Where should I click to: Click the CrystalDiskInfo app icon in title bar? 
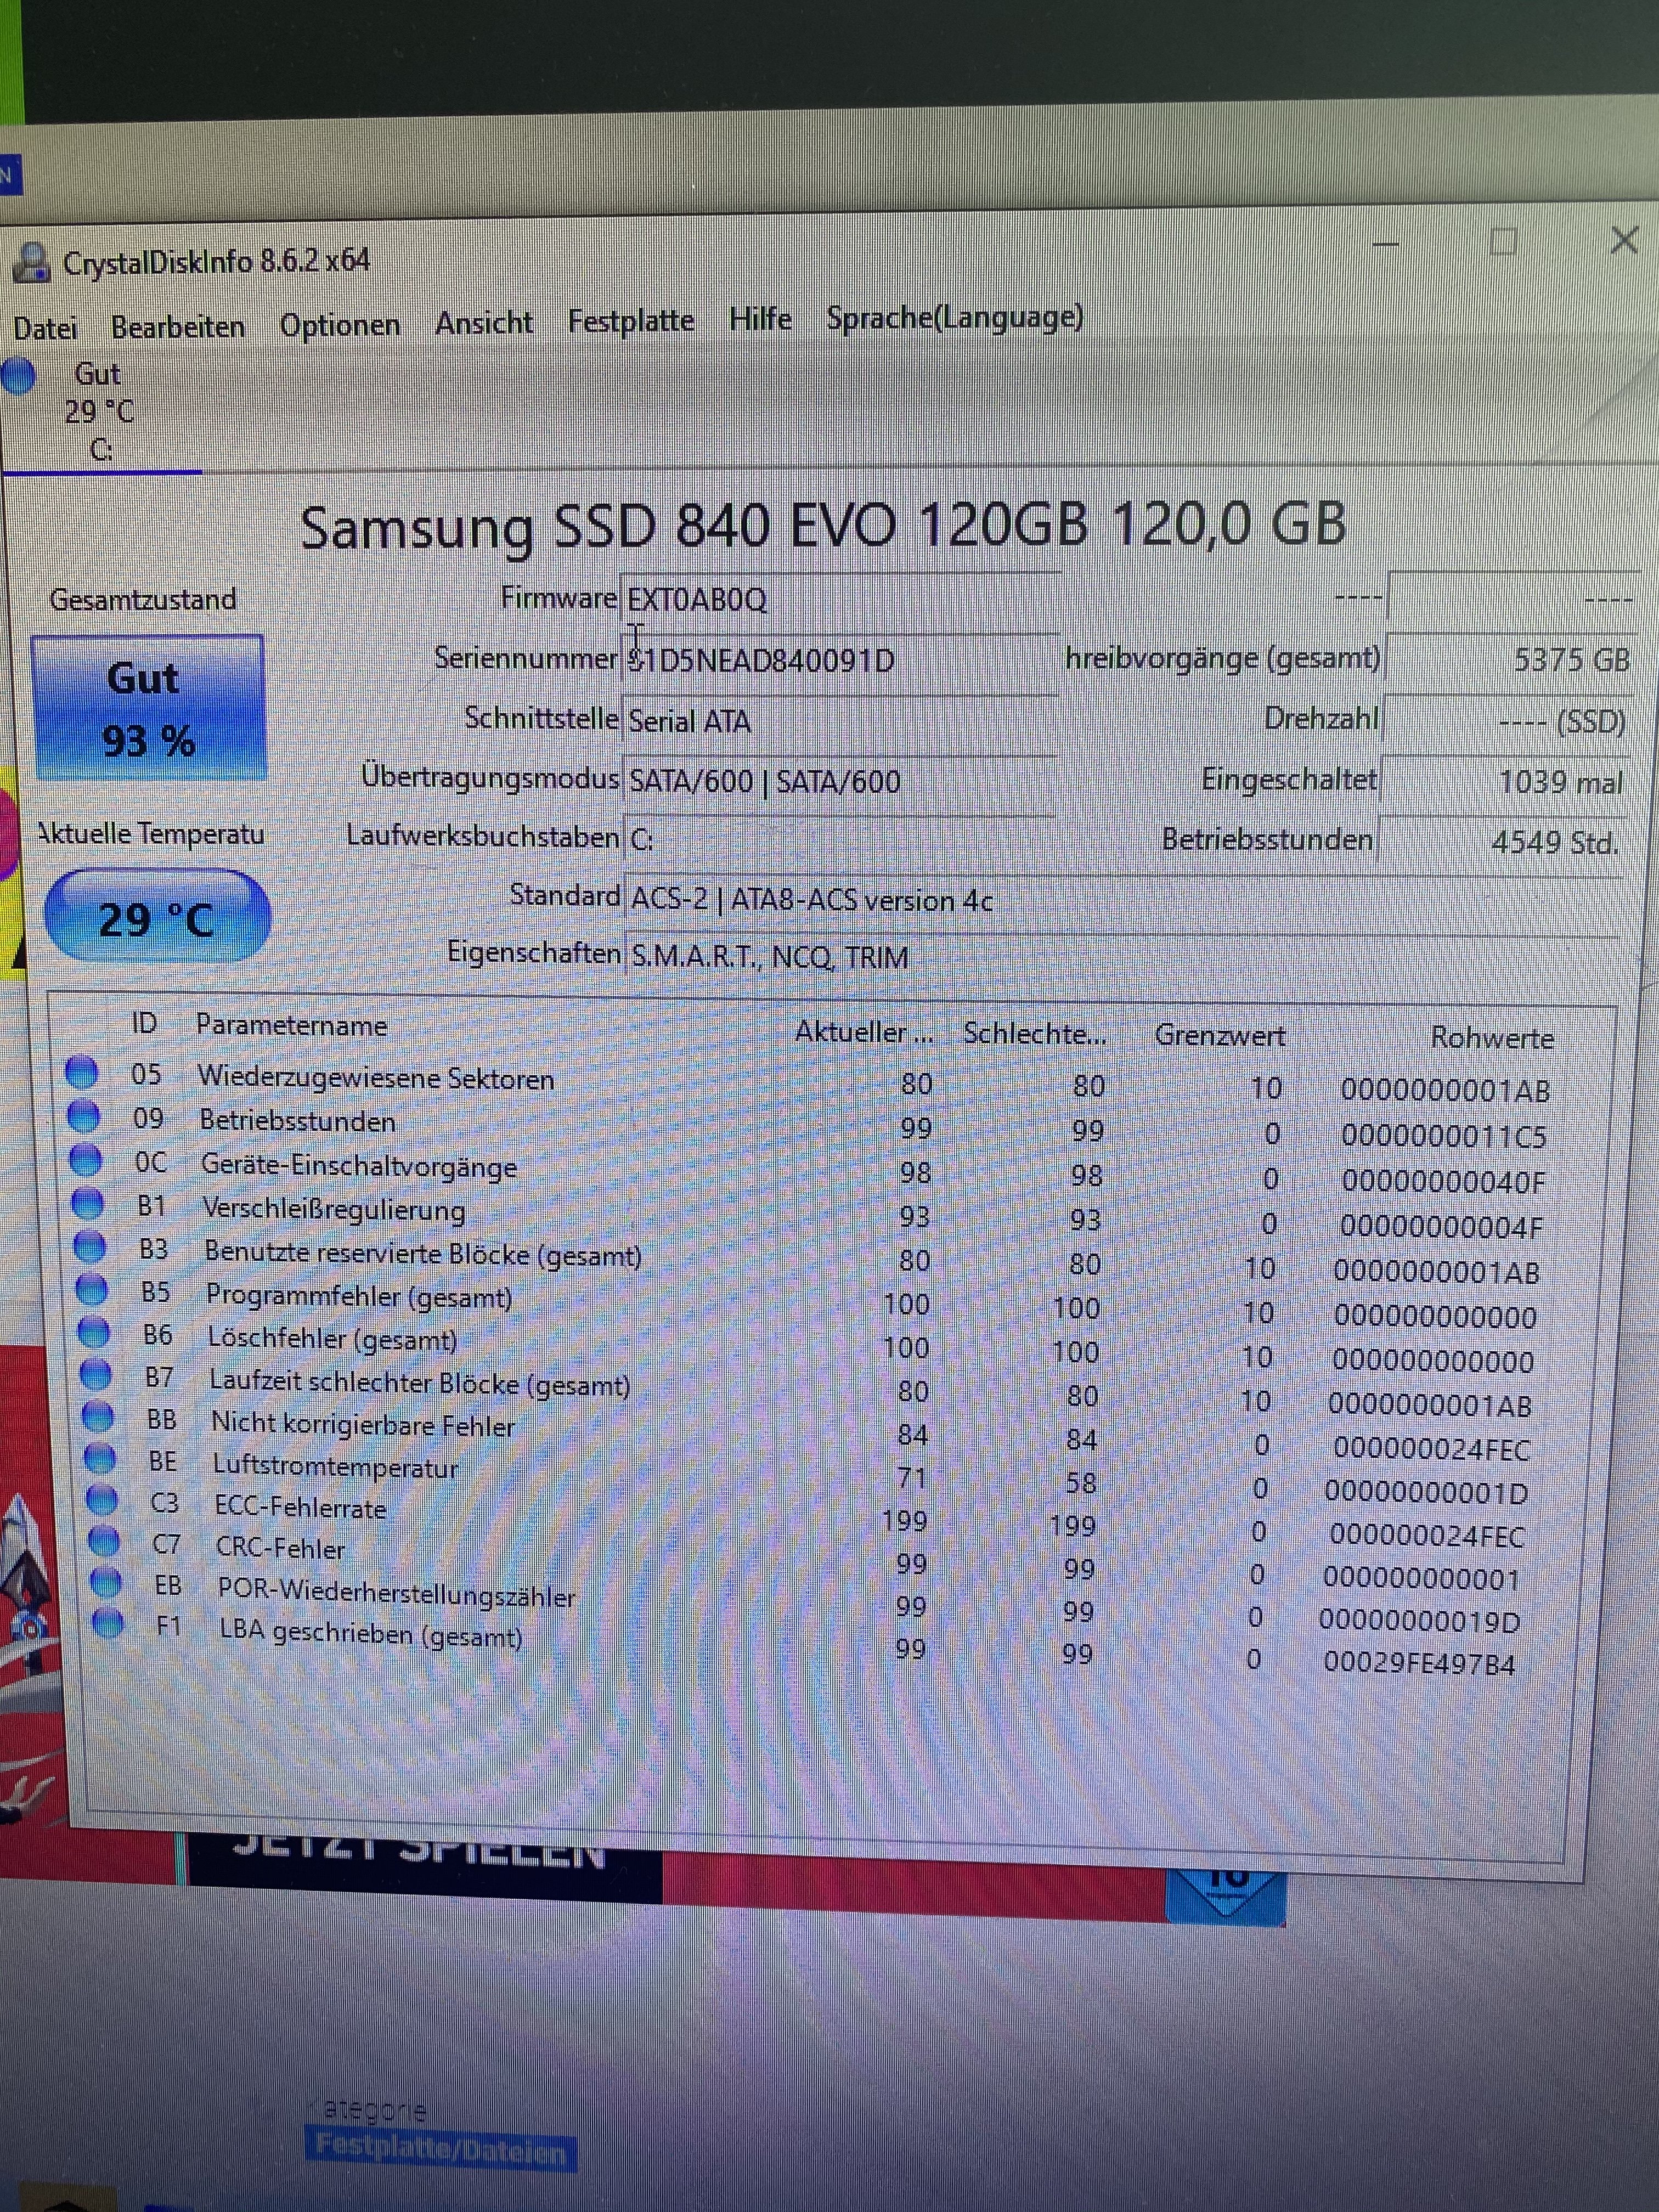click(x=31, y=263)
